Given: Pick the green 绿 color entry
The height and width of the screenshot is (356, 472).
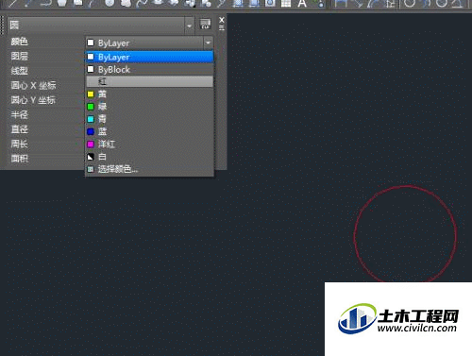Looking at the screenshot, I should point(149,107).
